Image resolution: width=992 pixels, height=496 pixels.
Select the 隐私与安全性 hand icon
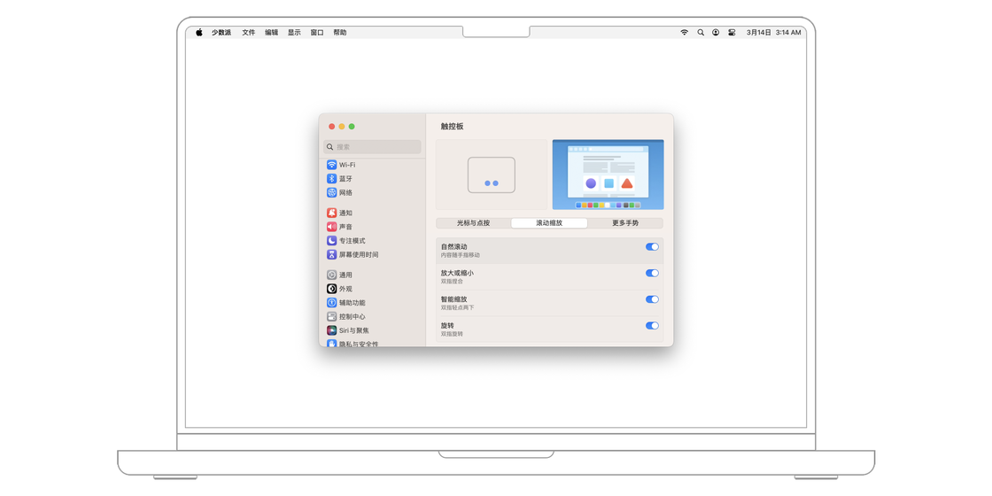click(331, 343)
